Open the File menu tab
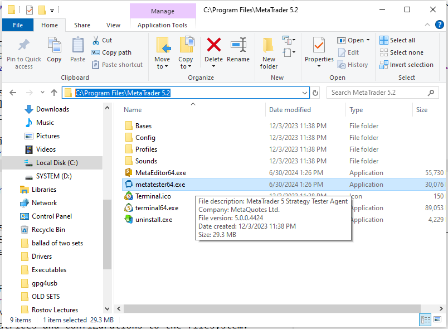This screenshot has width=448, height=329. point(18,25)
